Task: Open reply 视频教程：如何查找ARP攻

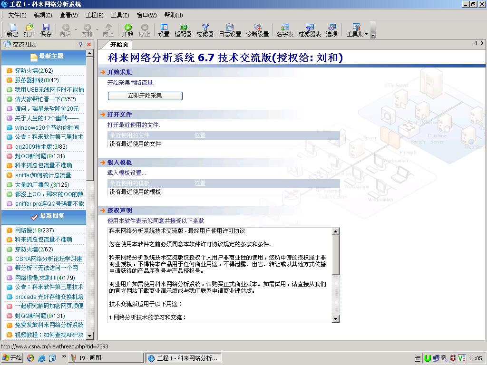Action: pos(49,335)
